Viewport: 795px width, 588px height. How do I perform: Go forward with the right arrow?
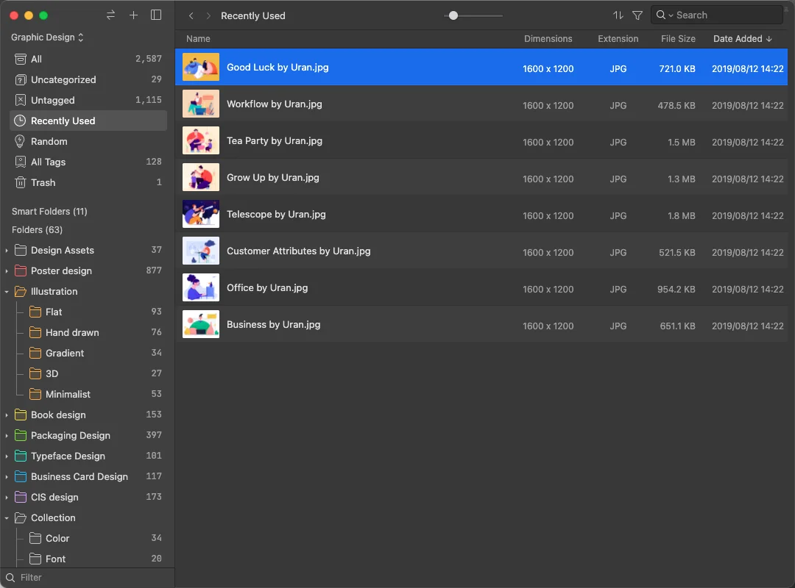tap(208, 15)
